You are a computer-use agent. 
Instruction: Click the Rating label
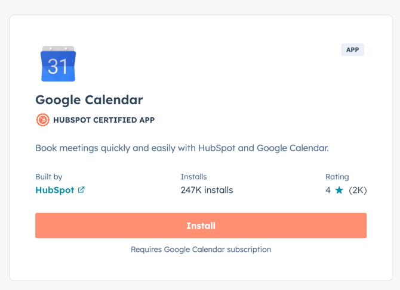[337, 177]
